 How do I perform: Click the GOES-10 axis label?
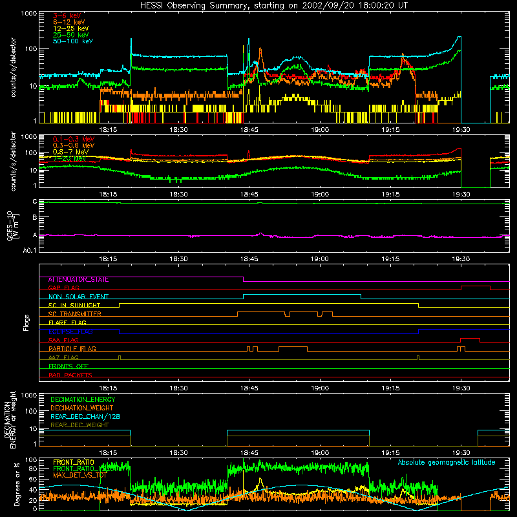tap(12, 226)
